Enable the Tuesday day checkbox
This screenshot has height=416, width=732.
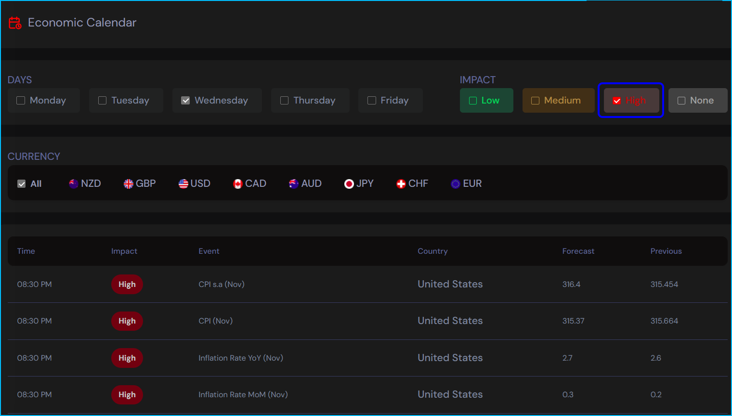pos(102,101)
